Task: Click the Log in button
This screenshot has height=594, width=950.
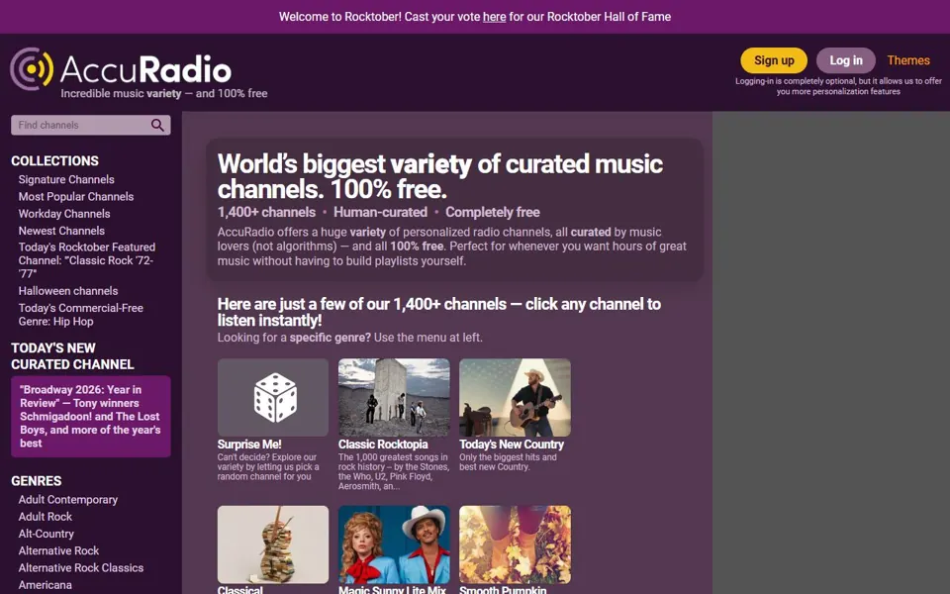Action: click(846, 60)
